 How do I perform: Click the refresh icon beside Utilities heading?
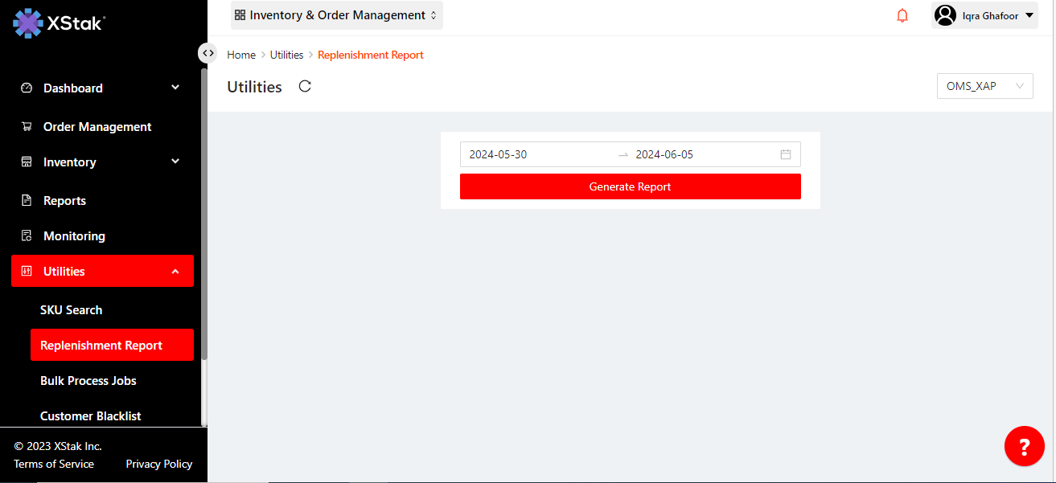305,87
